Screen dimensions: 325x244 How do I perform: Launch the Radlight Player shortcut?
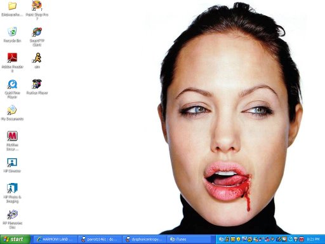coord(37,84)
